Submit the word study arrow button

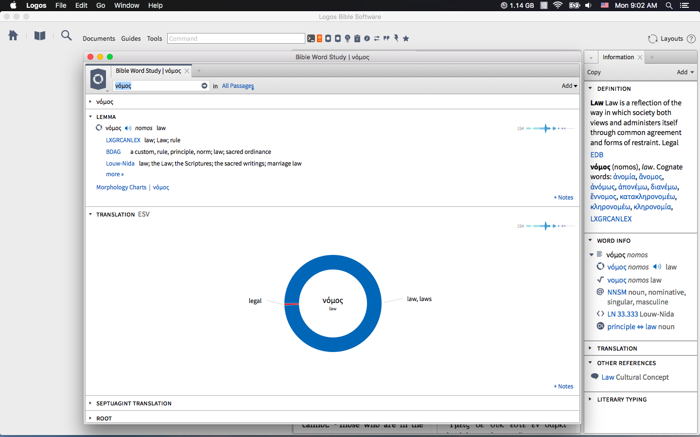(204, 85)
